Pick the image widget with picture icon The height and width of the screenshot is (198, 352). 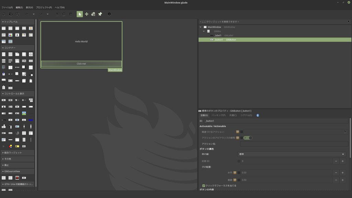point(24,113)
